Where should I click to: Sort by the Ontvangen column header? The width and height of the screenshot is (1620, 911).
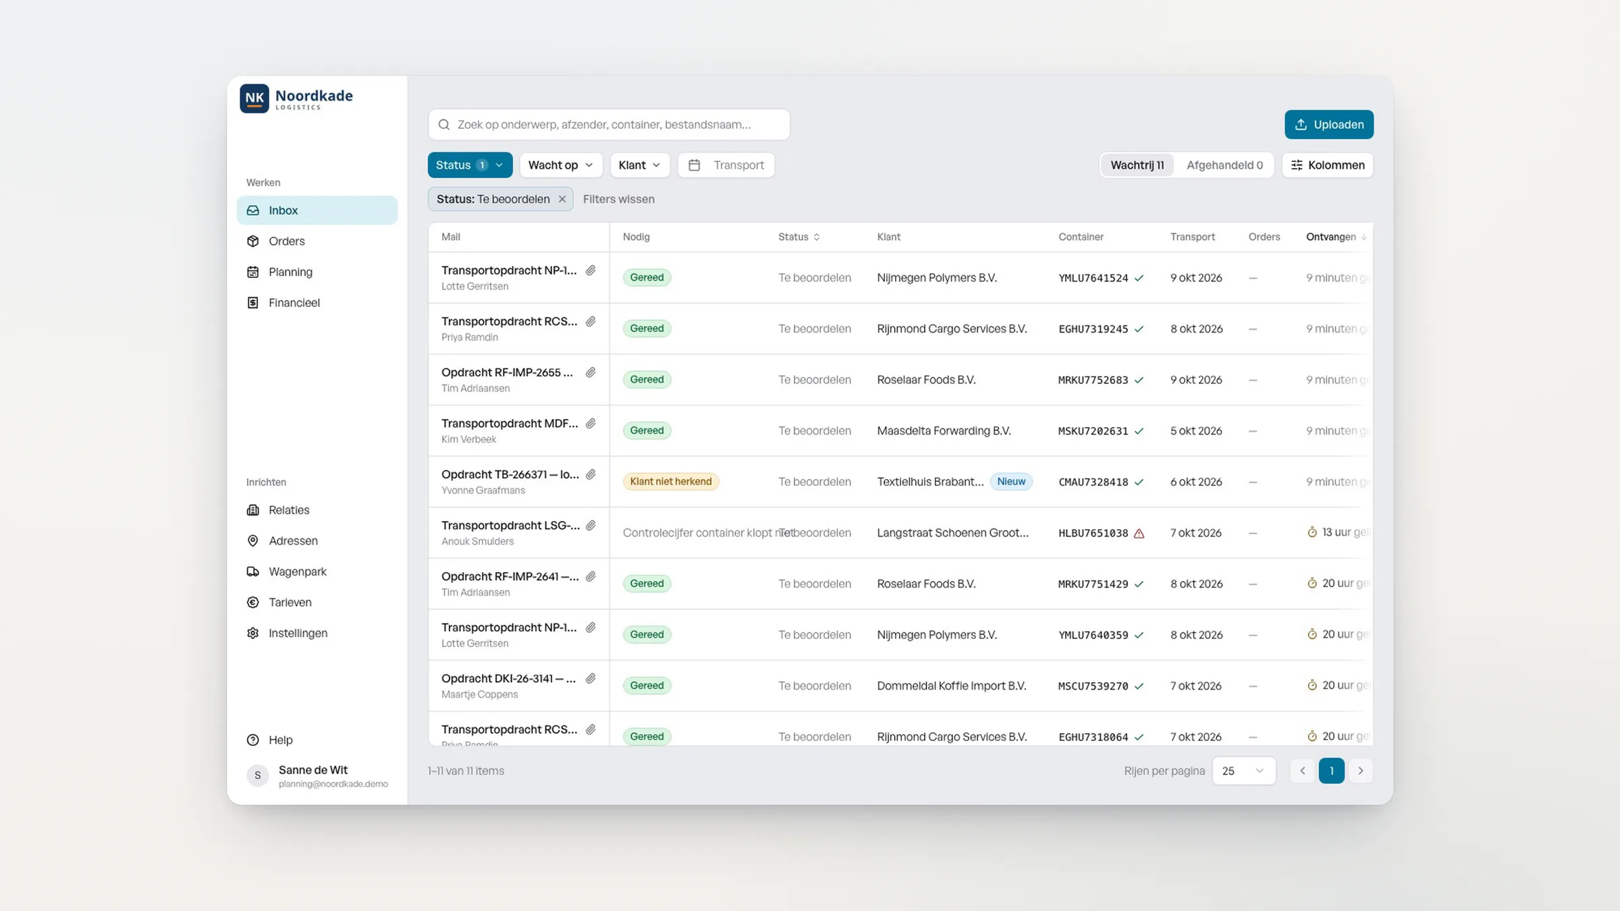point(1336,237)
